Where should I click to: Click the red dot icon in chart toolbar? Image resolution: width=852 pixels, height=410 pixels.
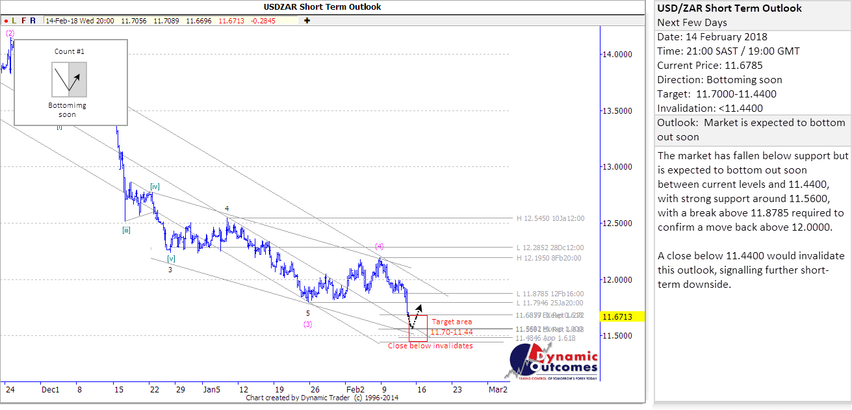tap(5, 21)
